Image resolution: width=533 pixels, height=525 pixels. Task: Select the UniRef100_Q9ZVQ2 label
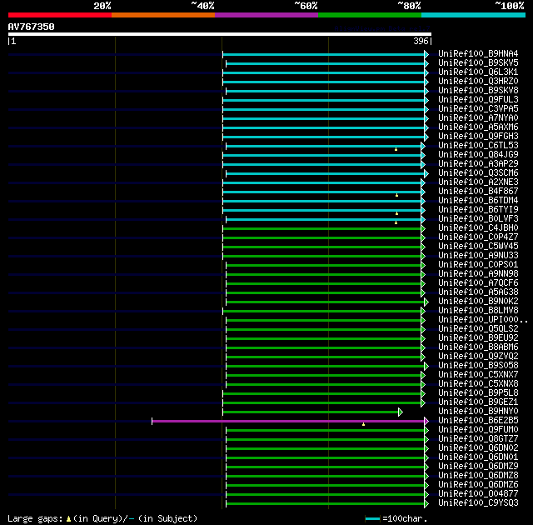click(478, 357)
